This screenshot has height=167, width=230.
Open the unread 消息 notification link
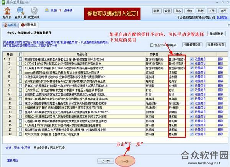(x=61, y=10)
